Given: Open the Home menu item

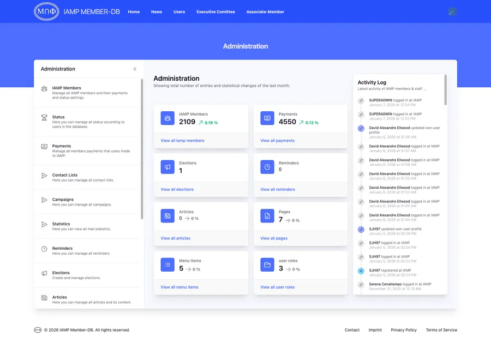Looking at the screenshot, I should [x=134, y=12].
